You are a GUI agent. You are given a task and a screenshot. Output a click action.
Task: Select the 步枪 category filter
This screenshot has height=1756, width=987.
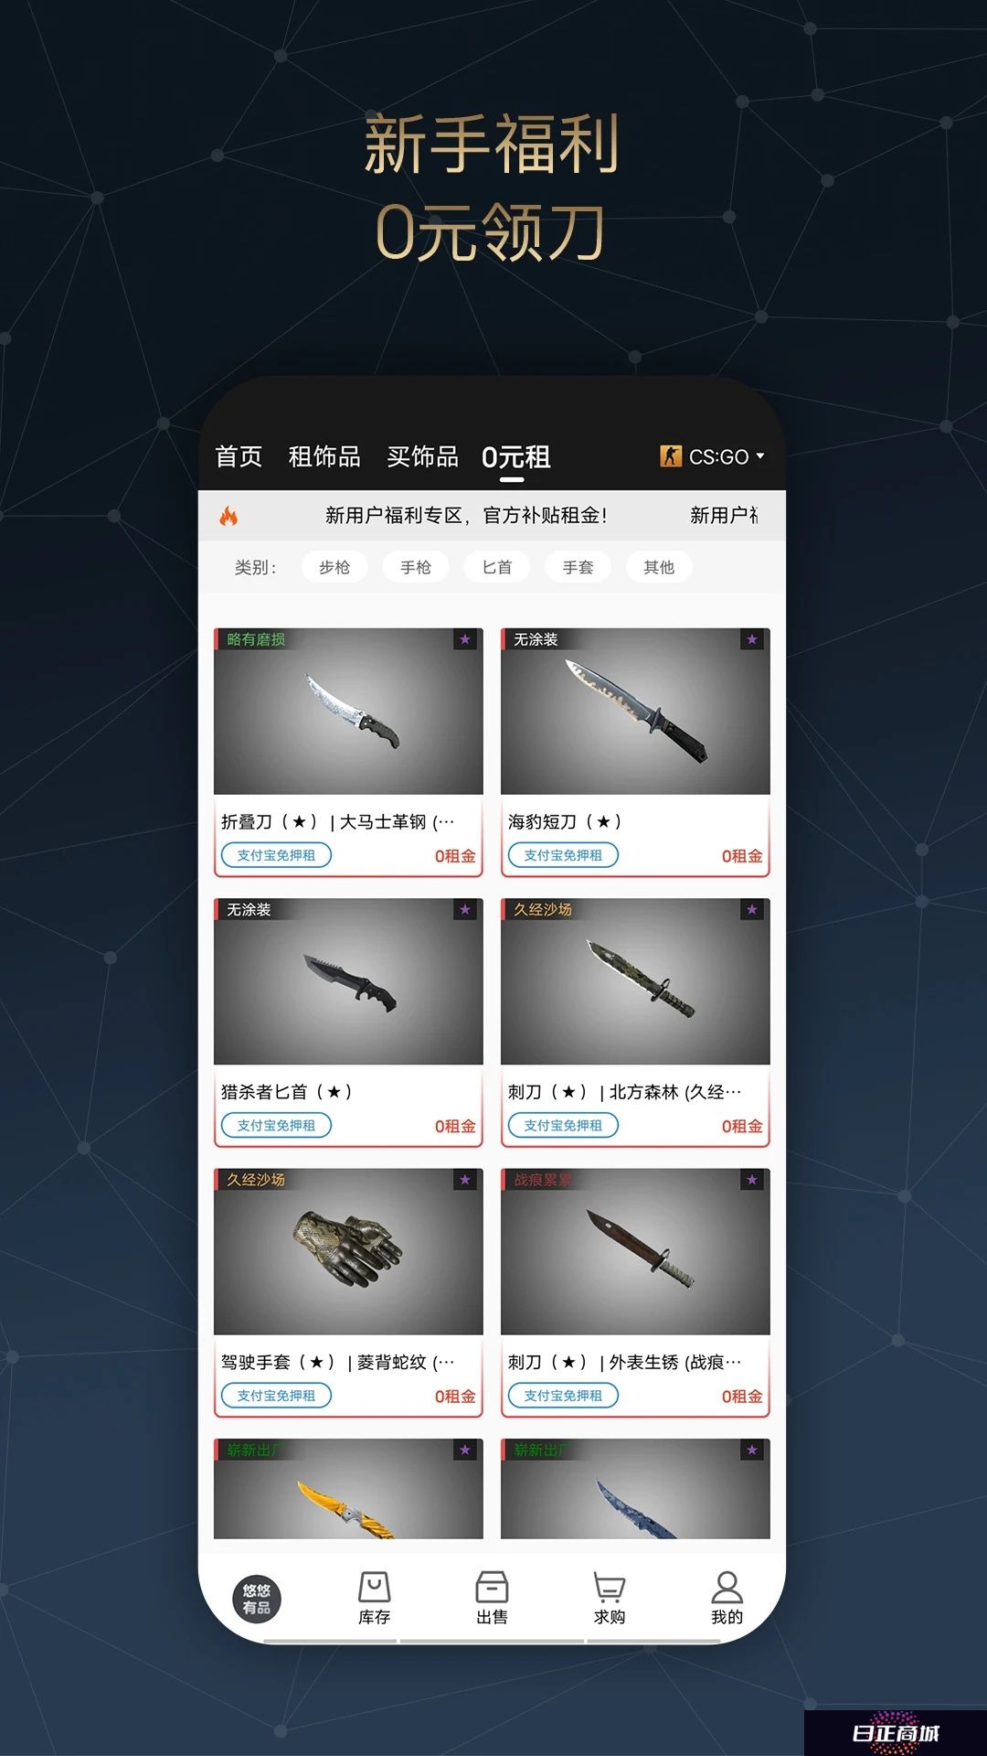tap(334, 567)
